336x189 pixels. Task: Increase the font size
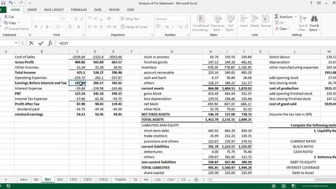pyautogui.click(x=76, y=19)
